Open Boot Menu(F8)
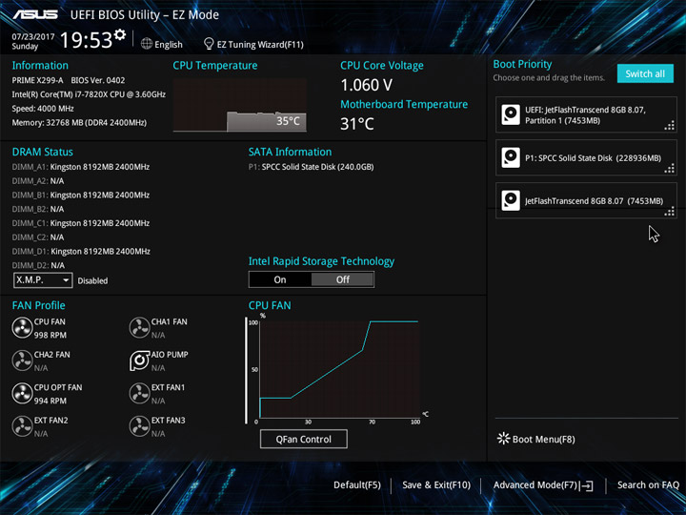The height and width of the screenshot is (515, 686). click(535, 439)
